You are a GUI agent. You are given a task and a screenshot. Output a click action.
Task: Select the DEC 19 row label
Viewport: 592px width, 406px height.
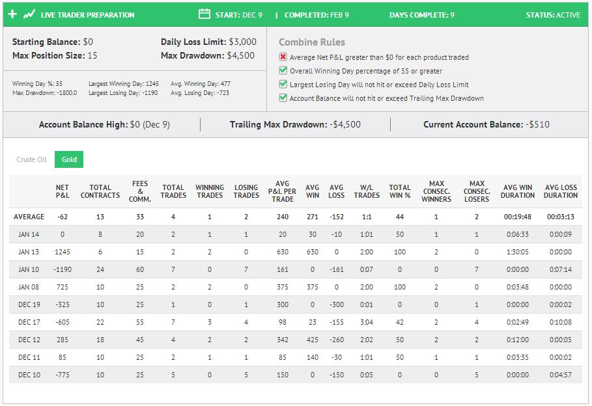29,304
